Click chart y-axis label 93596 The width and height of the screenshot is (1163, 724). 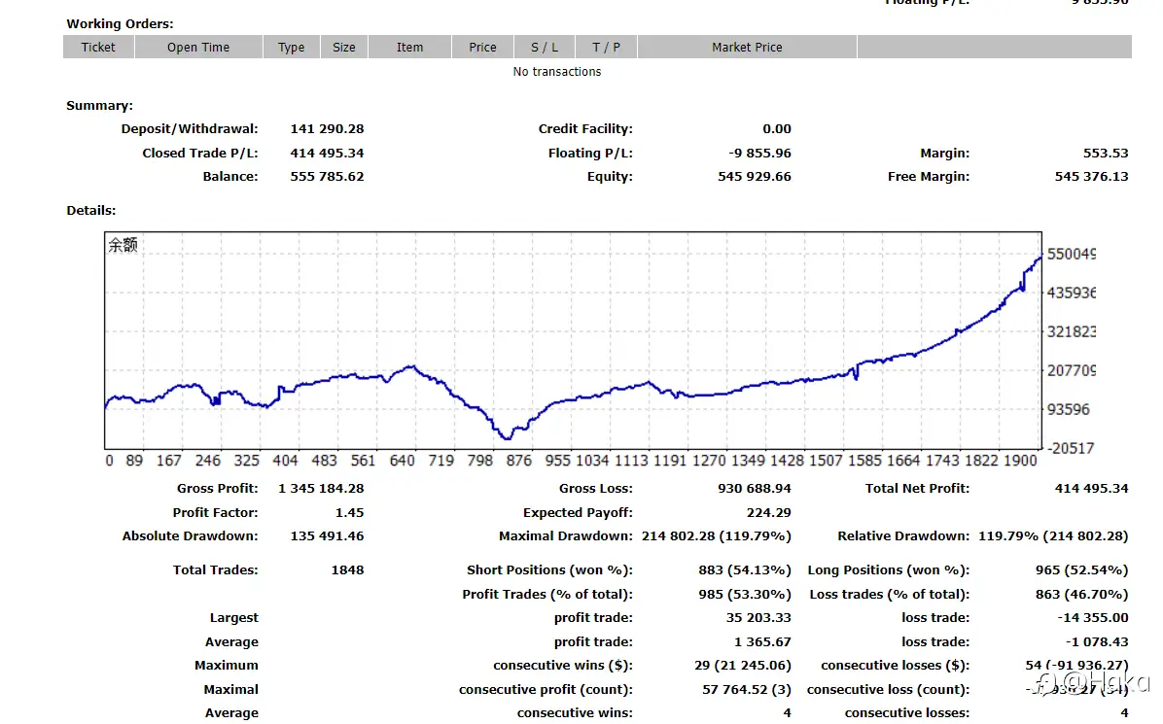pos(1068,409)
